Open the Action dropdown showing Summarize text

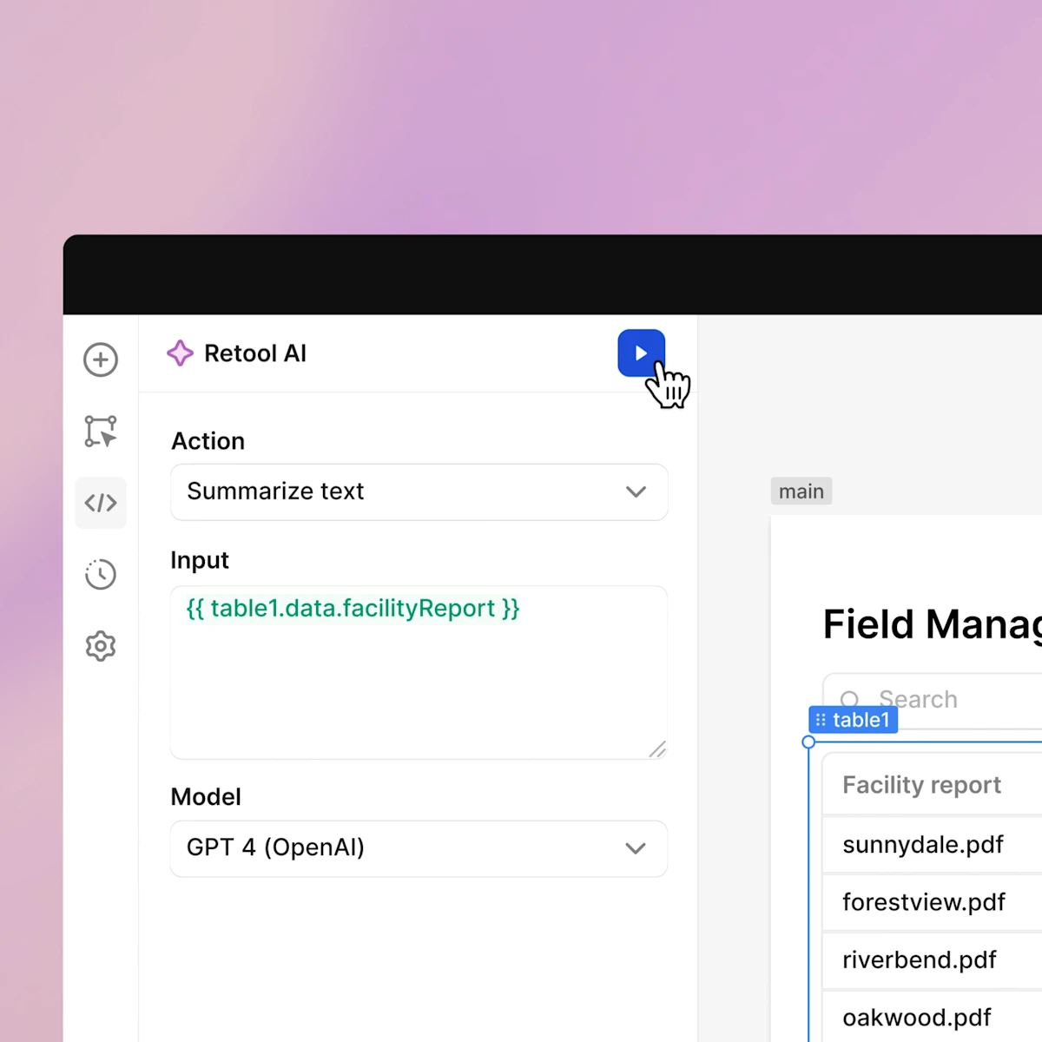point(419,491)
